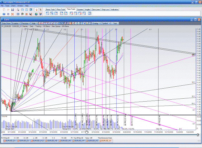Screen dimensions: 202x148
Task: Click the green line chart icon
Action: [79, 23]
